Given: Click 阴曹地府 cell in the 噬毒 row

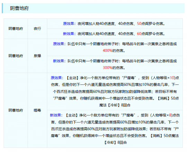Looking at the screenshot, I should pyautogui.click(x=16, y=110).
